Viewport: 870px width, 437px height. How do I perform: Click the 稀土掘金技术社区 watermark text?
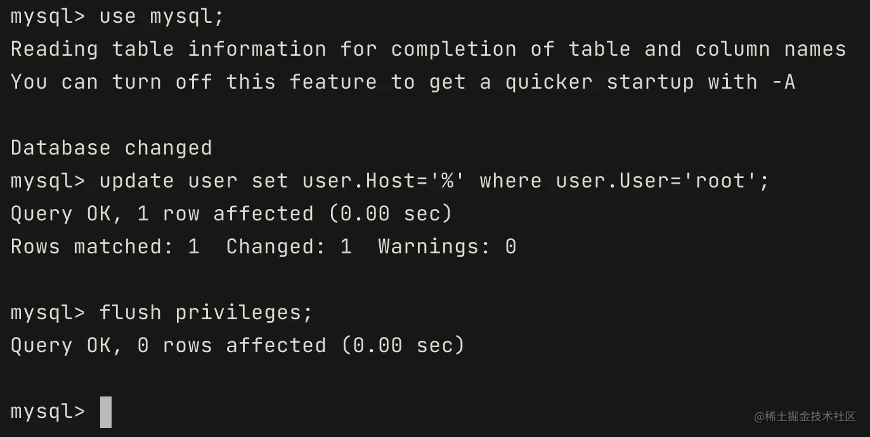[805, 416]
